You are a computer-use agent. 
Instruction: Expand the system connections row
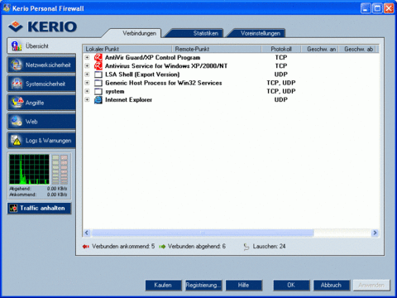[87, 91]
